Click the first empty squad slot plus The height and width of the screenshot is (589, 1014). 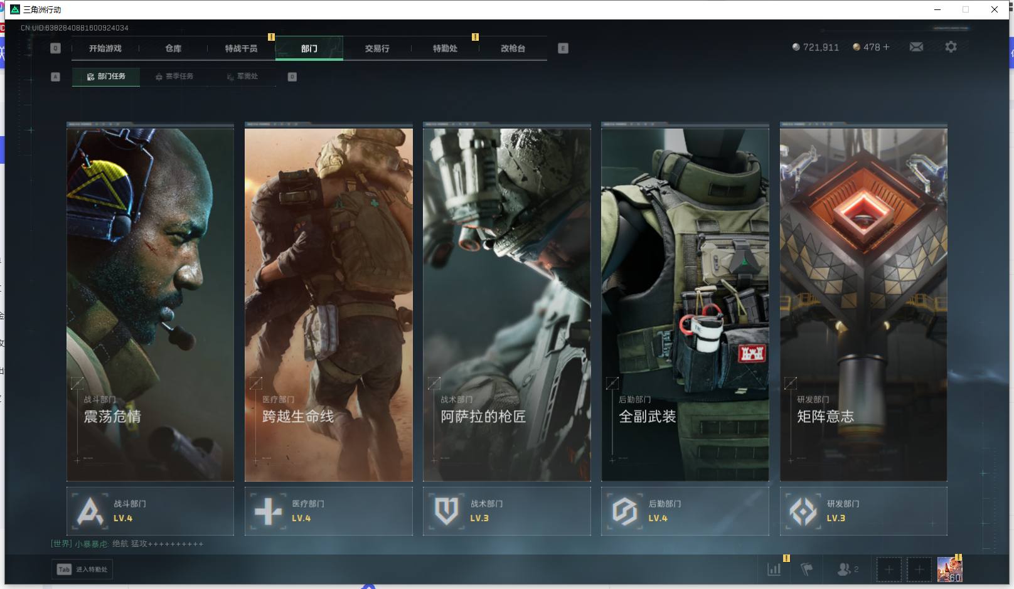click(x=889, y=569)
